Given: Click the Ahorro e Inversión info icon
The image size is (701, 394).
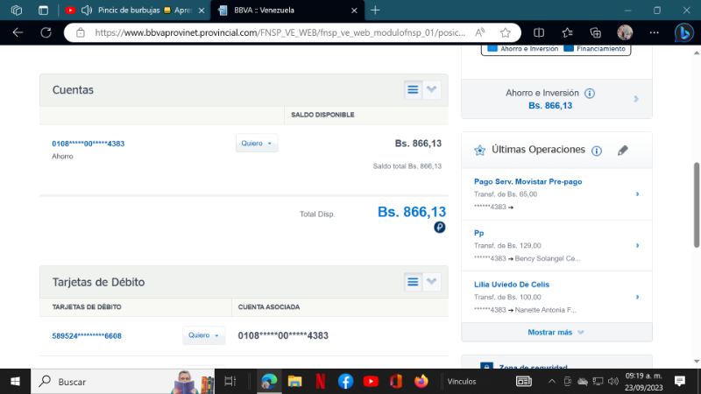Looking at the screenshot, I should 590,94.
